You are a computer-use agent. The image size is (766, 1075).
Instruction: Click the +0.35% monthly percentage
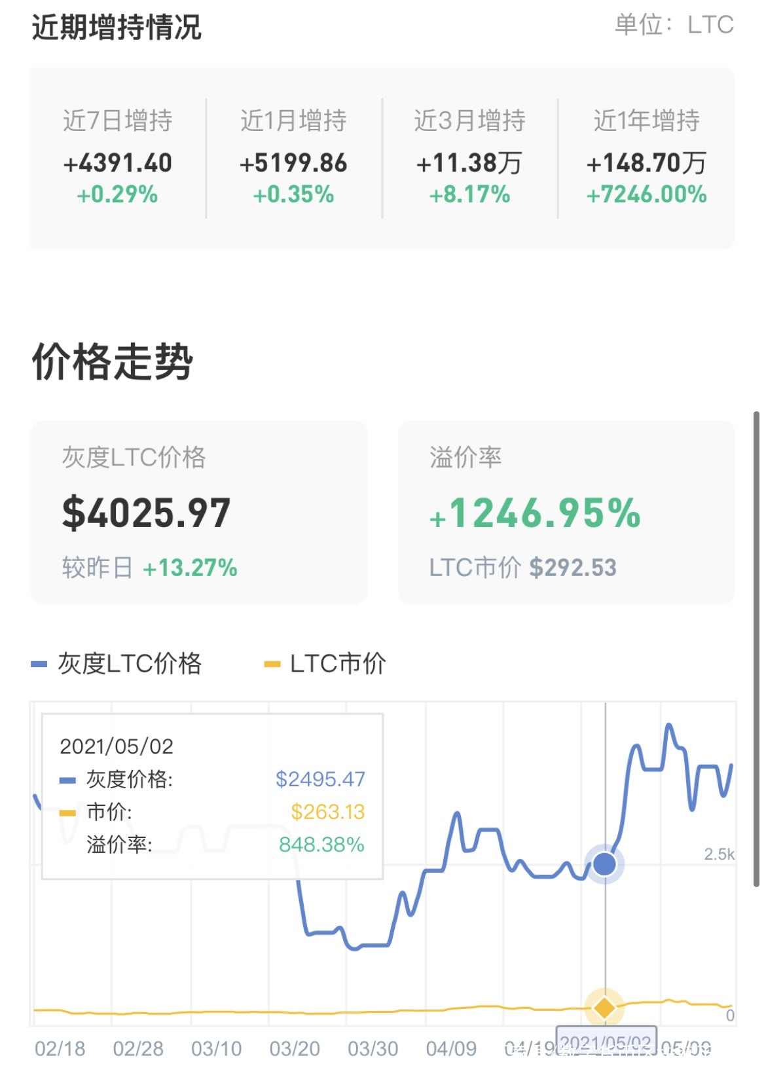[x=293, y=194]
